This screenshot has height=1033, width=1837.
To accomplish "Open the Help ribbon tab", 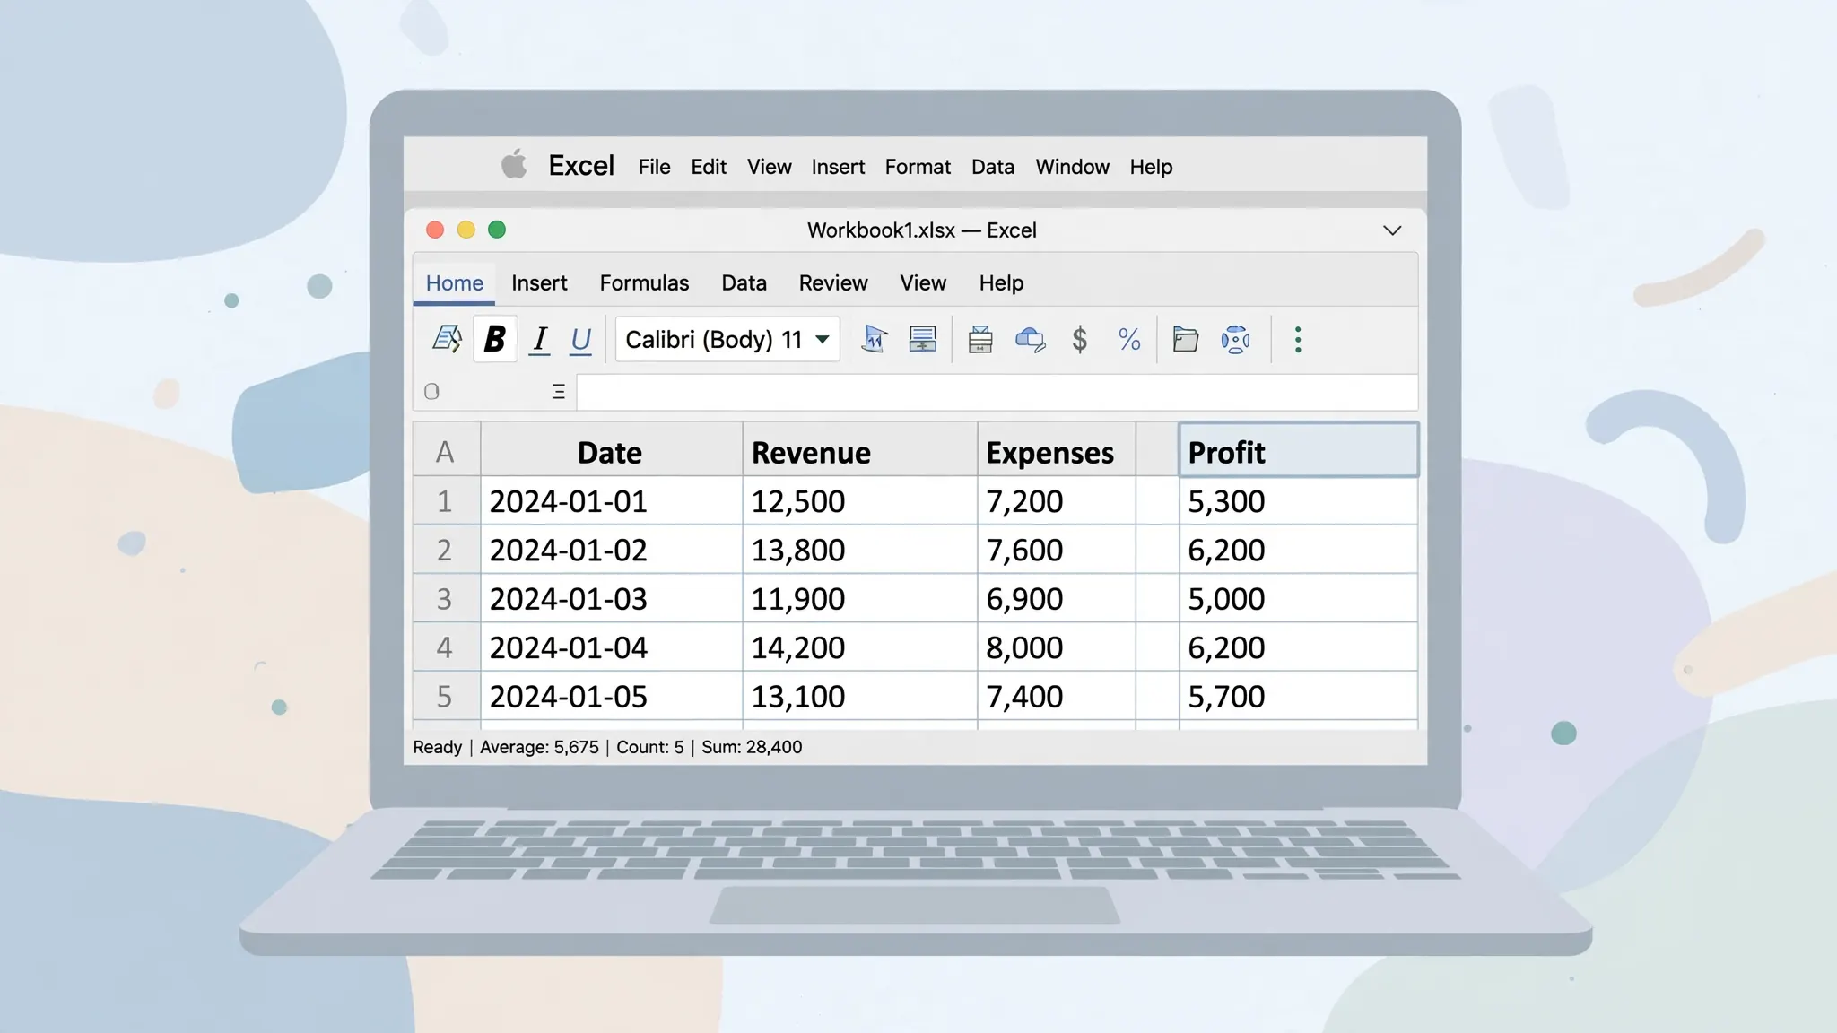I will click(1001, 283).
